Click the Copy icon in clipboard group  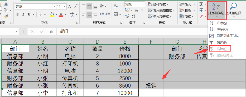point(6,10)
